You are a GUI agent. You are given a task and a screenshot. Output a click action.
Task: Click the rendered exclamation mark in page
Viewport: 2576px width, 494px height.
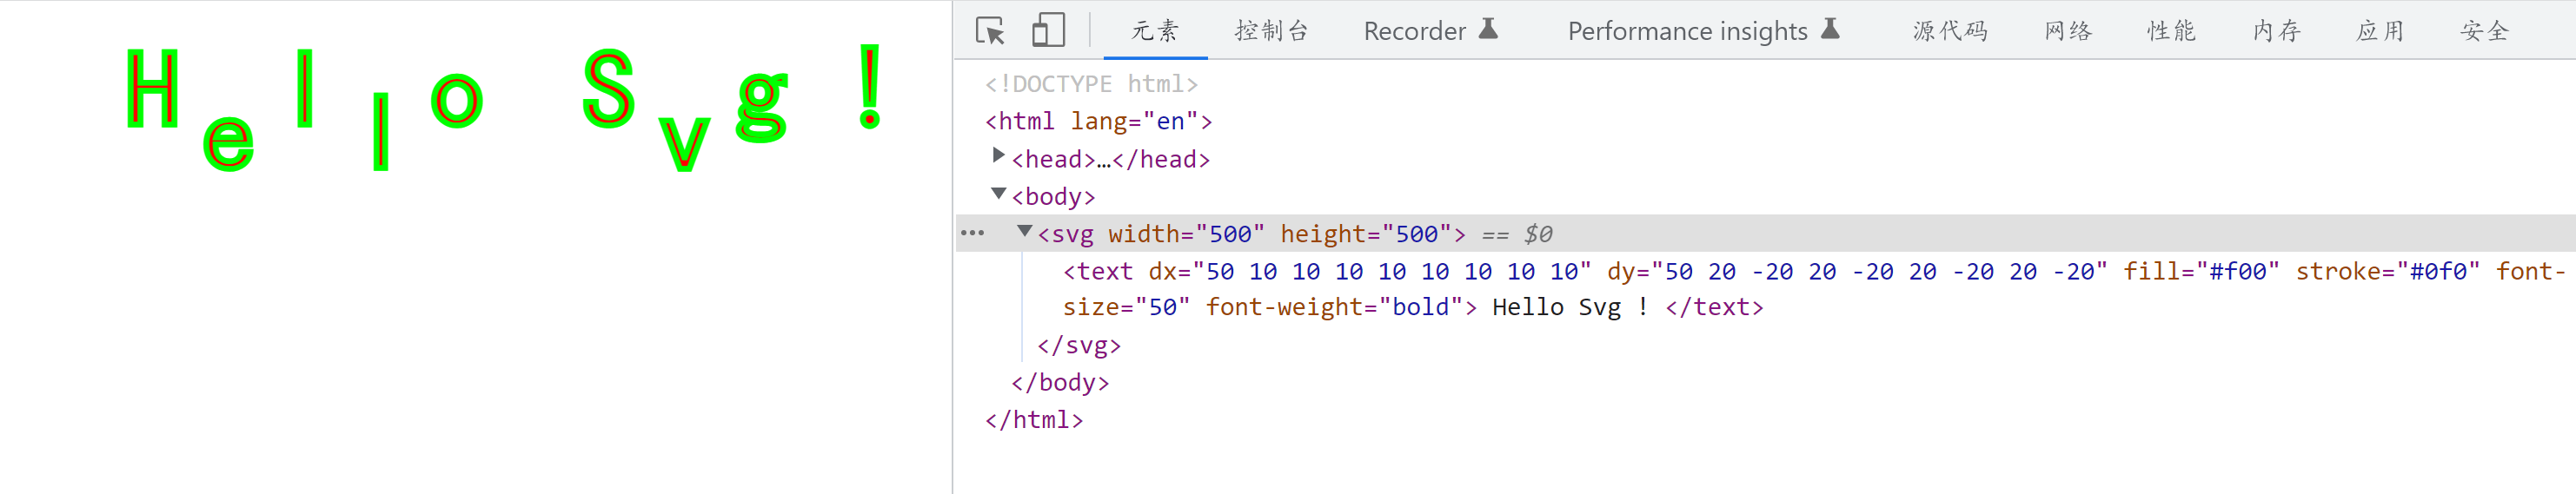pyautogui.click(x=870, y=87)
